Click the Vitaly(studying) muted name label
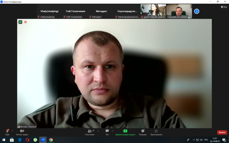Screen dimensions: 229x143 [x=46, y=17]
